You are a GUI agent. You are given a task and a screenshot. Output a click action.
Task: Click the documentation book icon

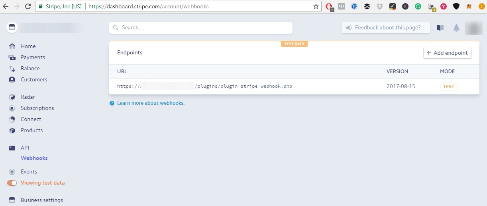[x=440, y=28]
